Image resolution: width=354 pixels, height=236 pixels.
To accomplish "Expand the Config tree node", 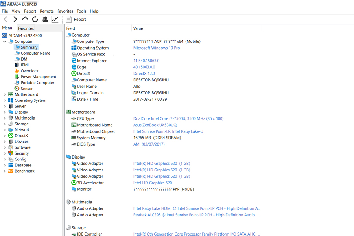I will [4, 159].
